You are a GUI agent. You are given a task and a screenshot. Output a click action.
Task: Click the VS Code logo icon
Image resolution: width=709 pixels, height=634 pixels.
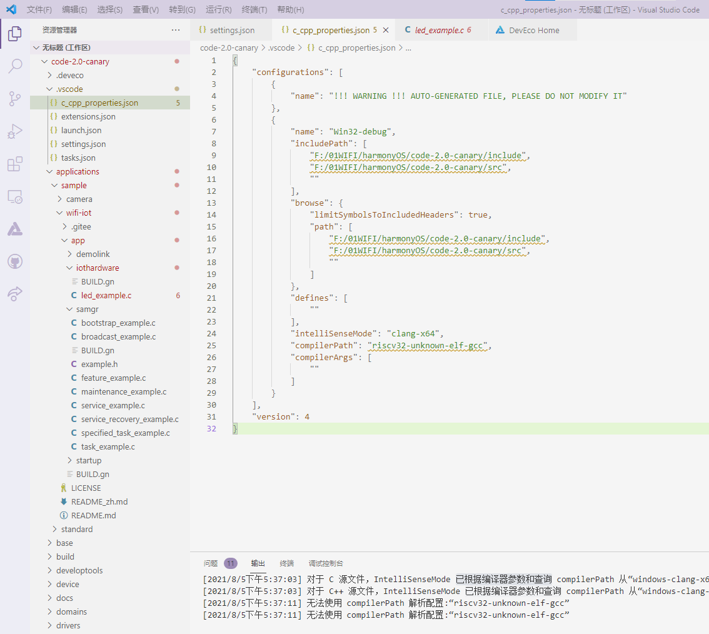click(11, 9)
